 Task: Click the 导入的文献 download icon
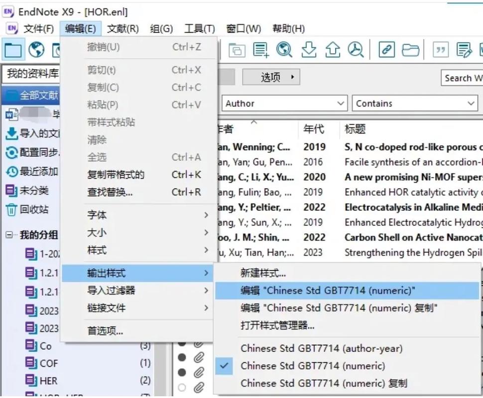pos(11,134)
